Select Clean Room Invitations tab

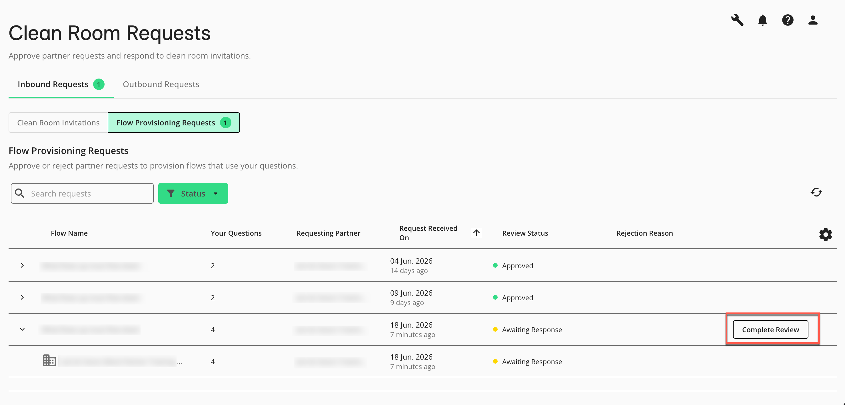pos(58,123)
